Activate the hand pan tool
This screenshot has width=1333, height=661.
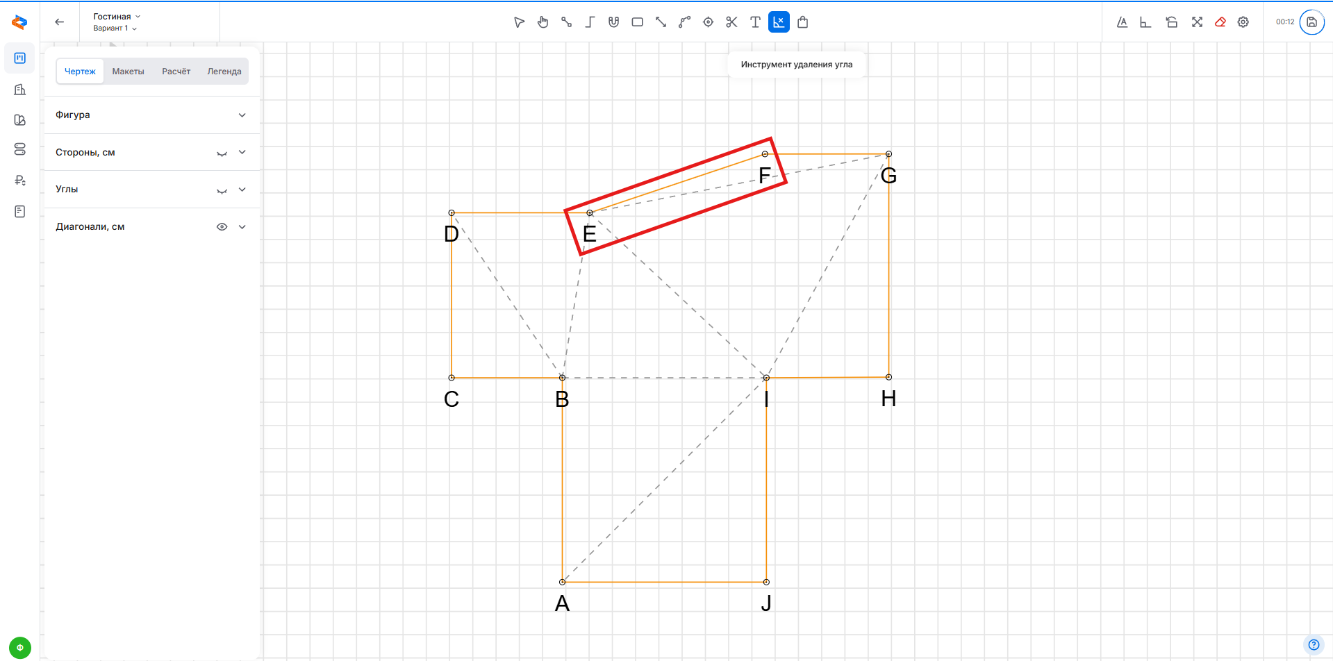coord(543,22)
